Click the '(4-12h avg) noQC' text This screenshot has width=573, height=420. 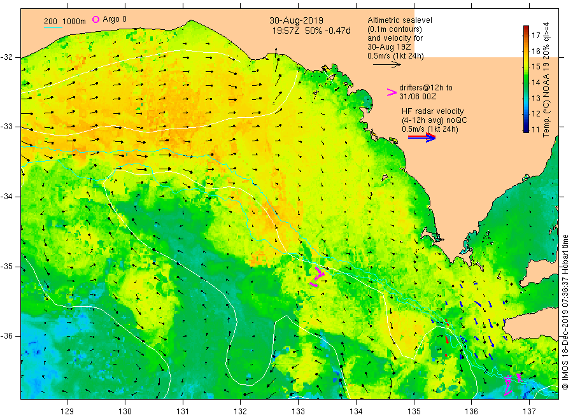434,120
